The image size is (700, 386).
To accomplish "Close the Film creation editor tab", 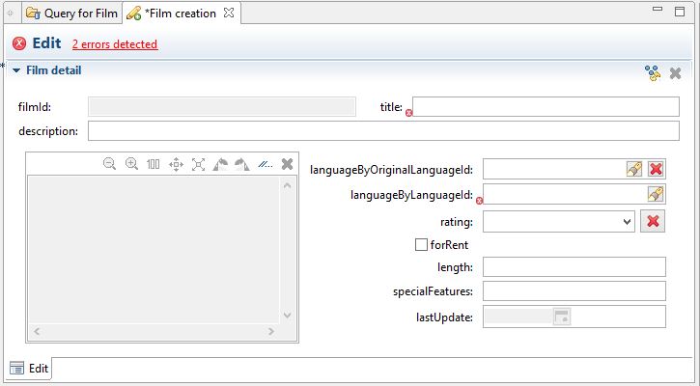I will (x=229, y=14).
